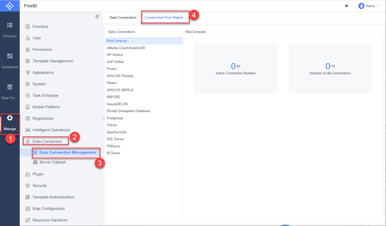Click the Map Configuration icon
This screenshot has height=226, width=386.
[x=28, y=209]
